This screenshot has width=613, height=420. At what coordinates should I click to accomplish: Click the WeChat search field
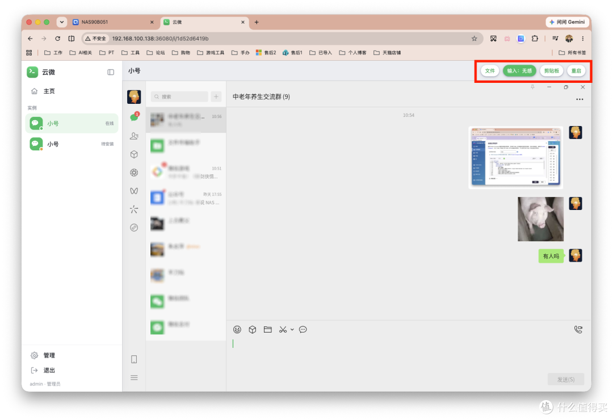click(x=179, y=96)
